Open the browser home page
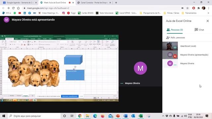The width and height of the screenshot is (212, 119). 18,8
